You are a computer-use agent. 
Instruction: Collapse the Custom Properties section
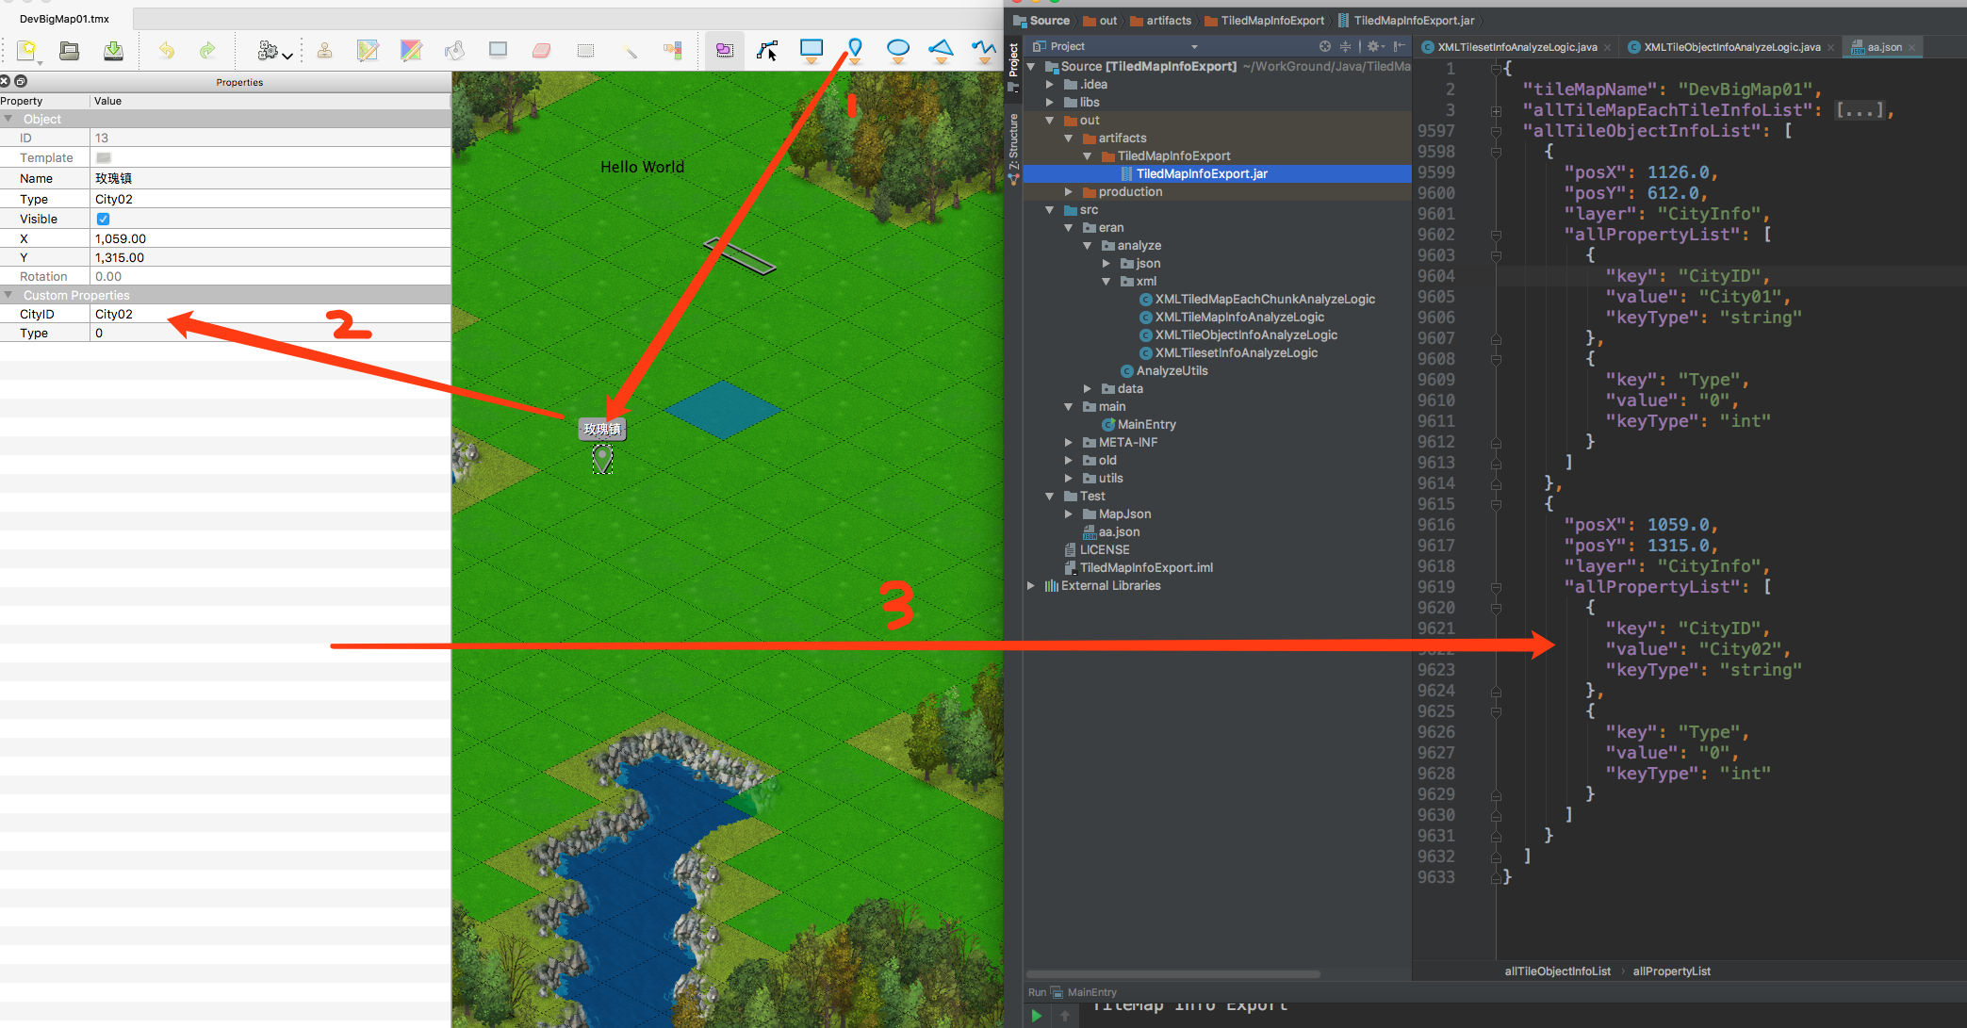8,295
